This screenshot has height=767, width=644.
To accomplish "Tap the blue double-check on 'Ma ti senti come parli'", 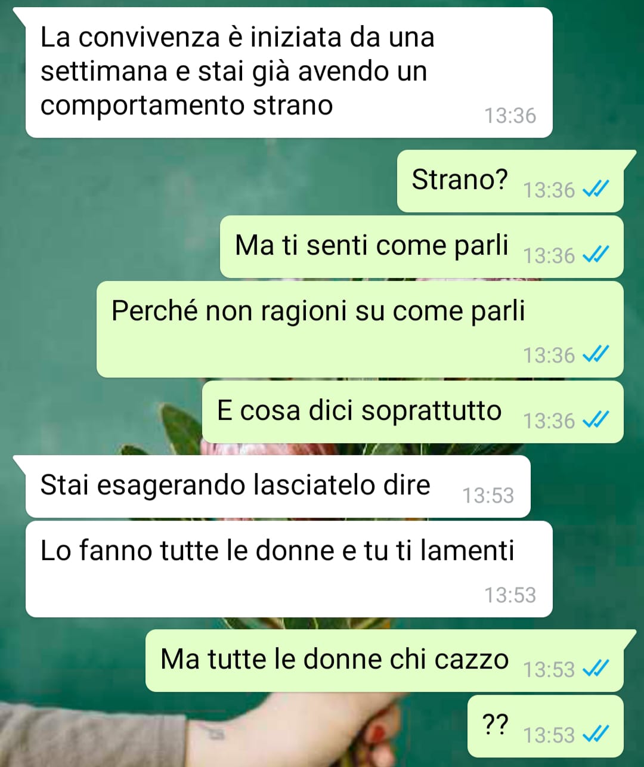I will [596, 255].
